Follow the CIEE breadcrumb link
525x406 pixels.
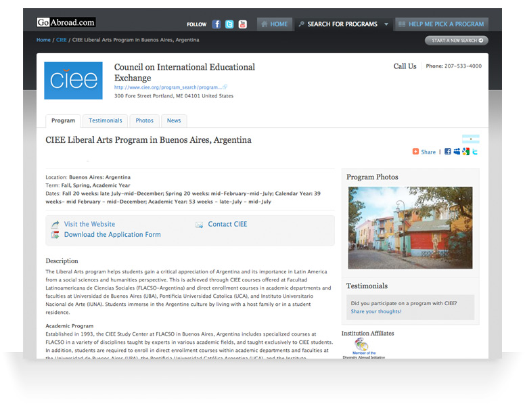pyautogui.click(x=62, y=40)
